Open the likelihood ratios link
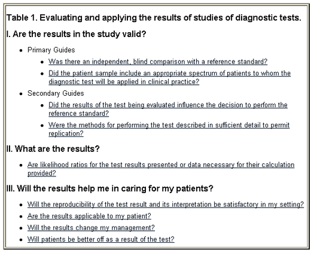Image resolution: width=314 pixels, height=256 pixels. pos(161,169)
